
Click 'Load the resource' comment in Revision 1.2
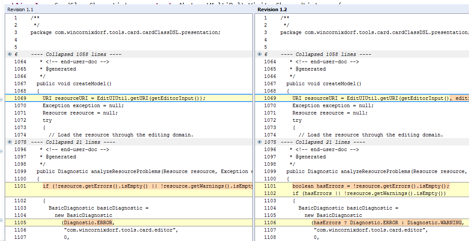click(371, 135)
